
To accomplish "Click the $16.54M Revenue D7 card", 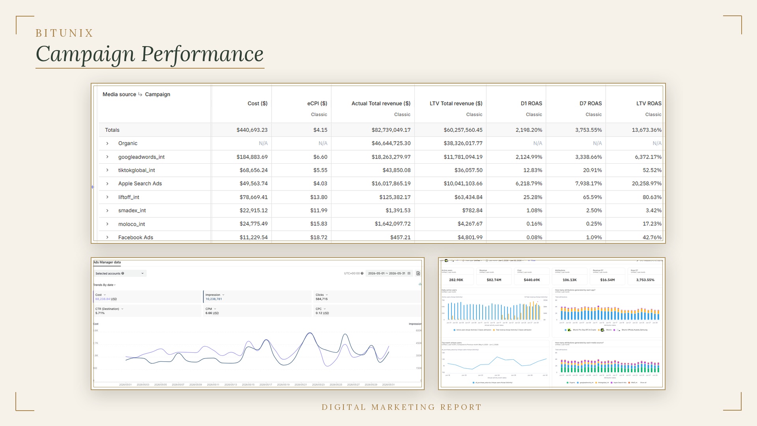I will pos(608,276).
